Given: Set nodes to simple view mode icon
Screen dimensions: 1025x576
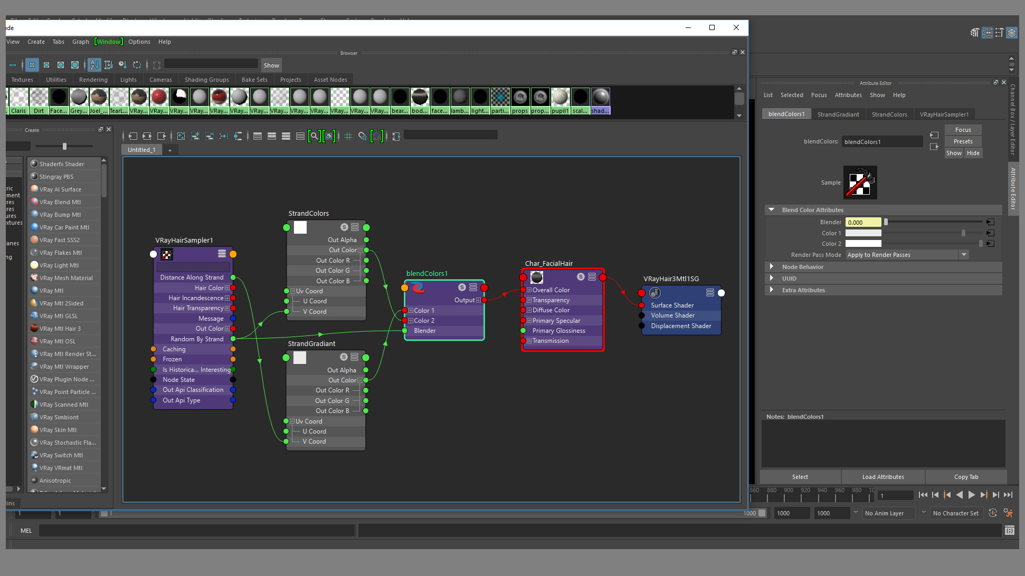Looking at the screenshot, I should click(258, 136).
